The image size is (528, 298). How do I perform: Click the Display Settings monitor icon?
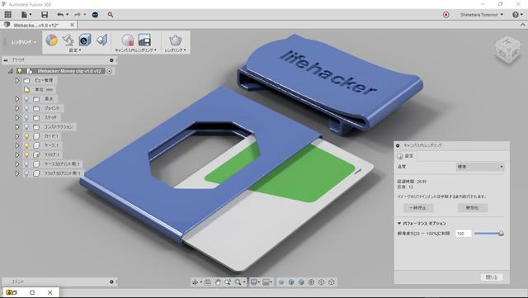click(x=254, y=282)
